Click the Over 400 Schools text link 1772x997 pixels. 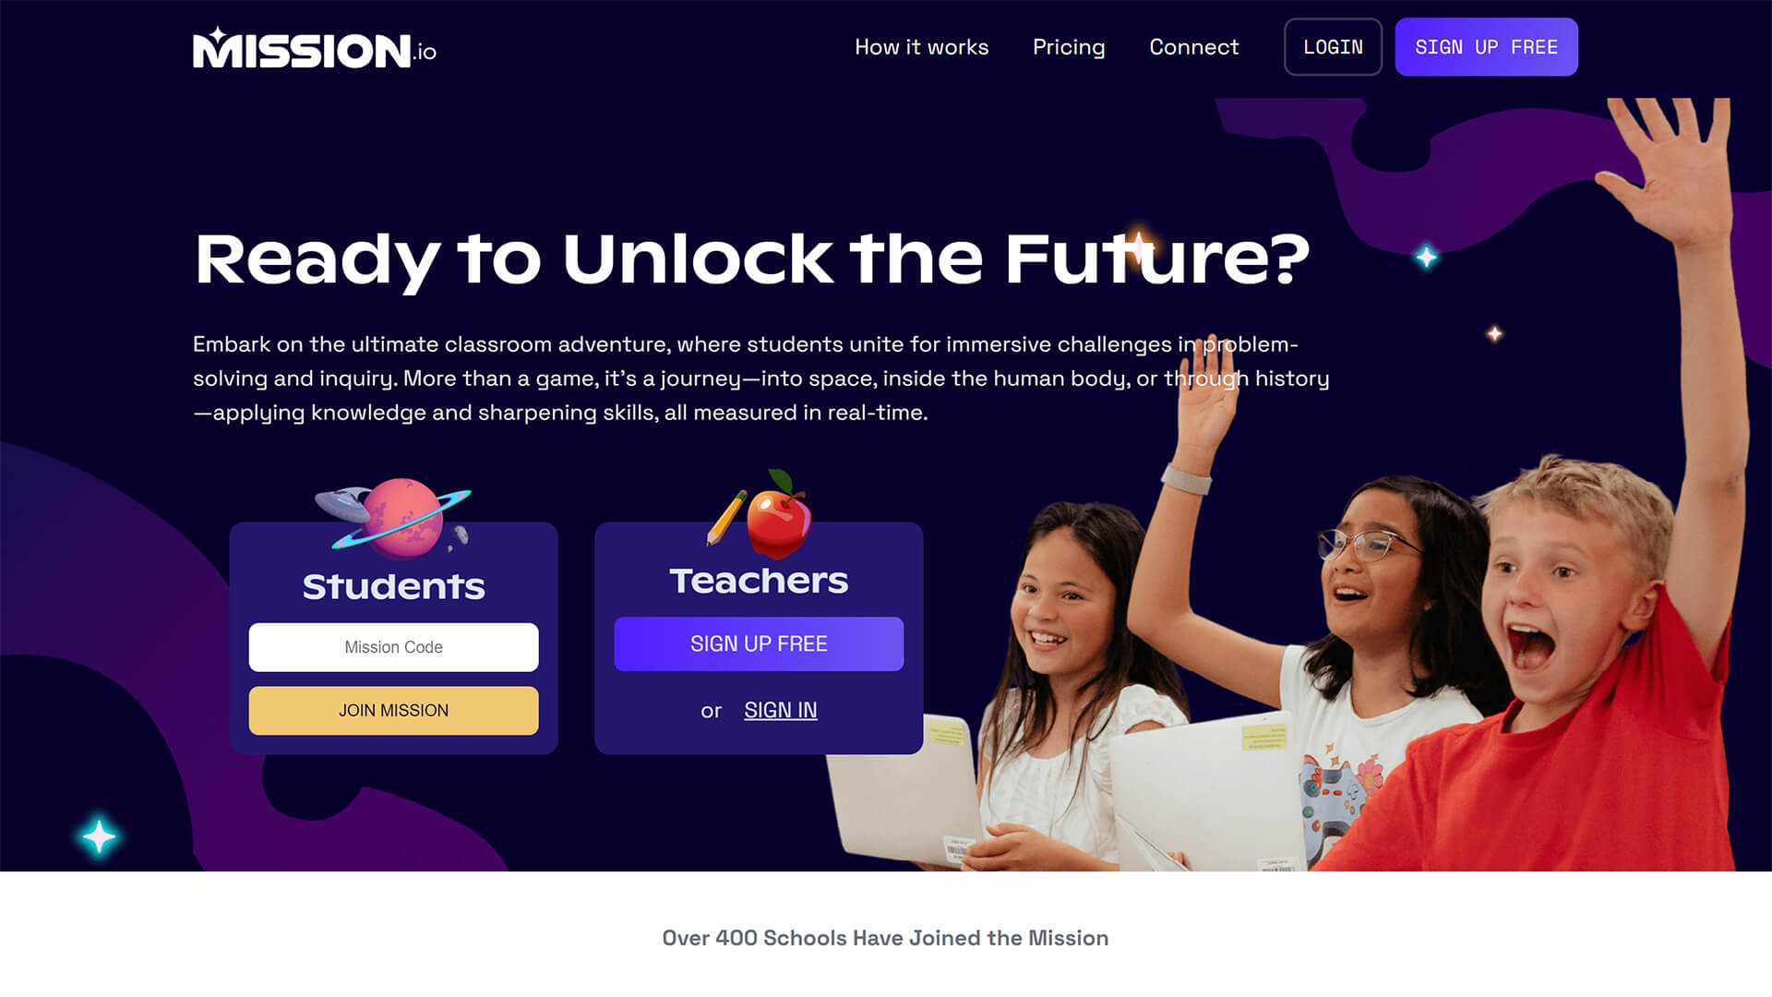886,937
